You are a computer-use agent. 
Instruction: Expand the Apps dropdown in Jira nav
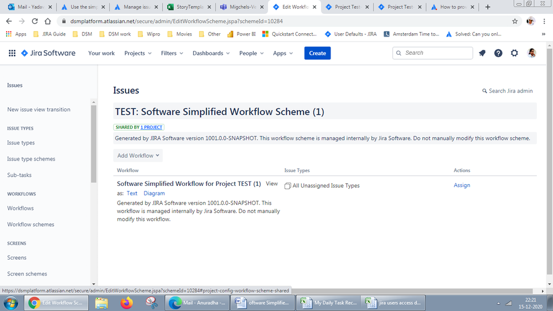(x=283, y=53)
